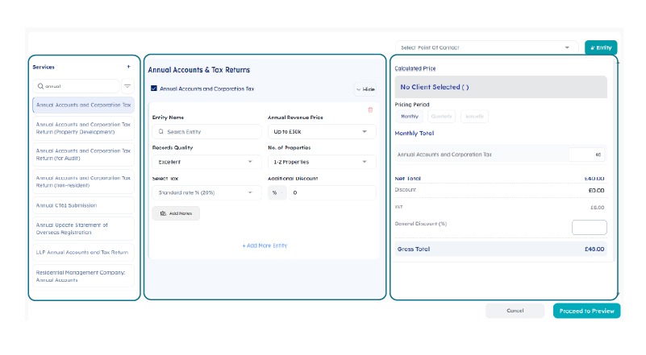Screen dimensions: 646x355
Task: Collapse the section using Hide
Action: 365,89
